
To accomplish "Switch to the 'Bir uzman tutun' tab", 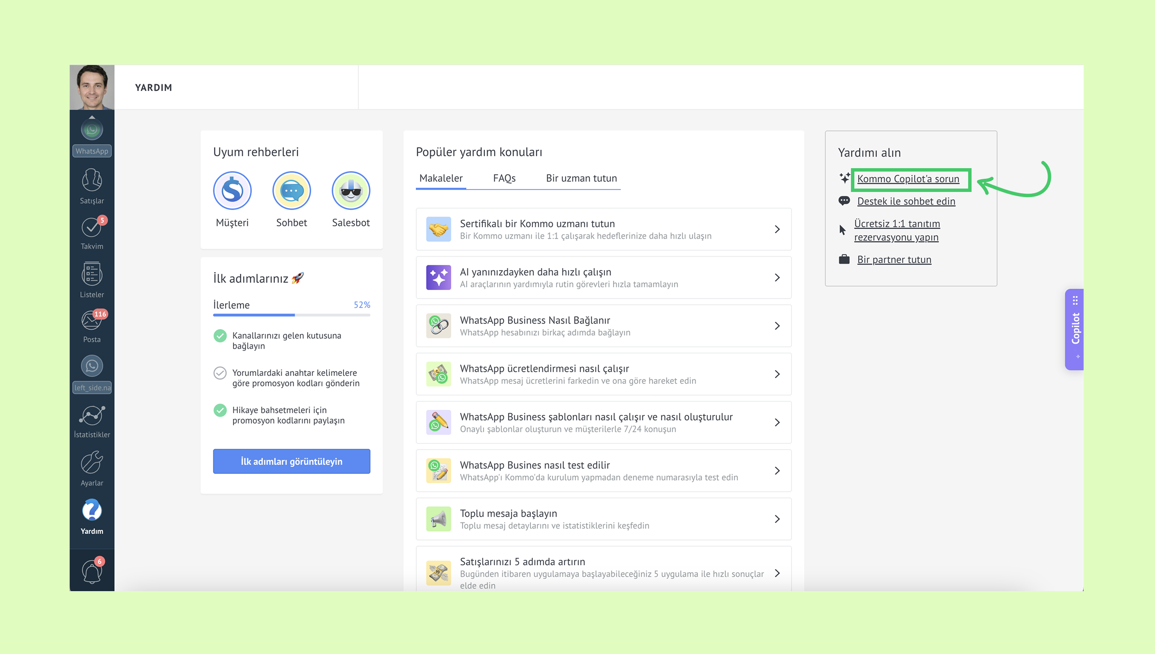I will coord(581,178).
